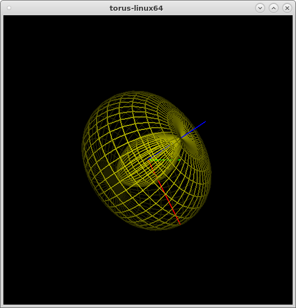Select the red axis line's far end
This screenshot has width=296, height=308.
180,223
